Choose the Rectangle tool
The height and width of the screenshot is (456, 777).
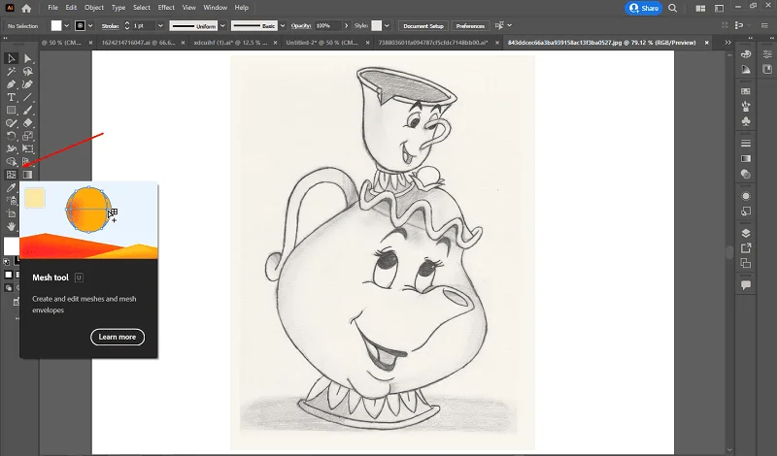[11, 110]
